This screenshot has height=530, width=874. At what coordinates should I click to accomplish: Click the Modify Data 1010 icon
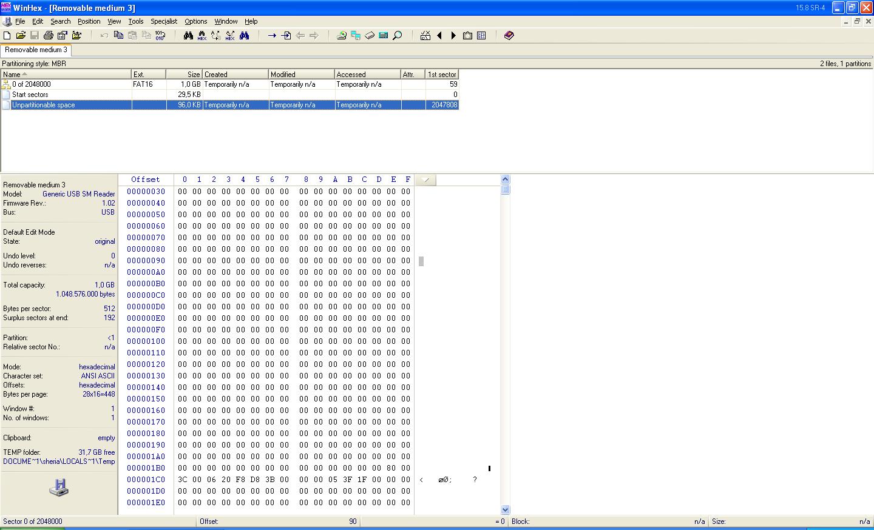pyautogui.click(x=160, y=36)
